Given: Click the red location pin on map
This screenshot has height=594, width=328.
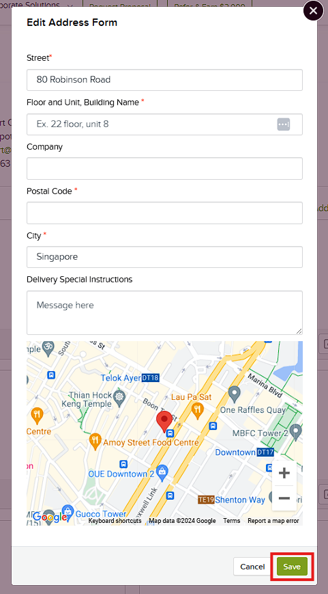Looking at the screenshot, I should 164,422.
